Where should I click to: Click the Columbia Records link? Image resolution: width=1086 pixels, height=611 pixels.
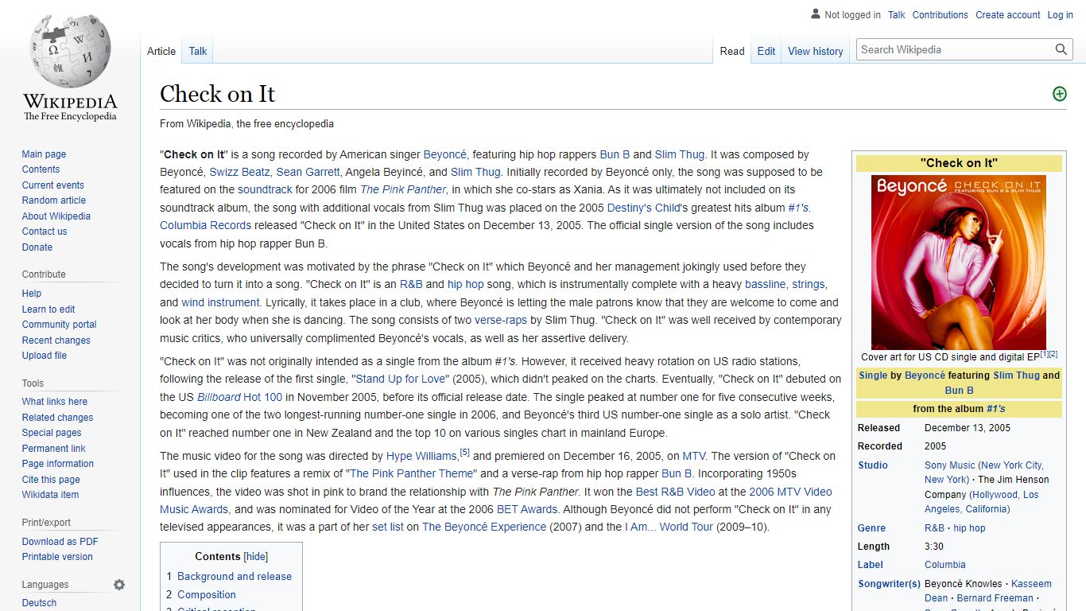(x=205, y=225)
